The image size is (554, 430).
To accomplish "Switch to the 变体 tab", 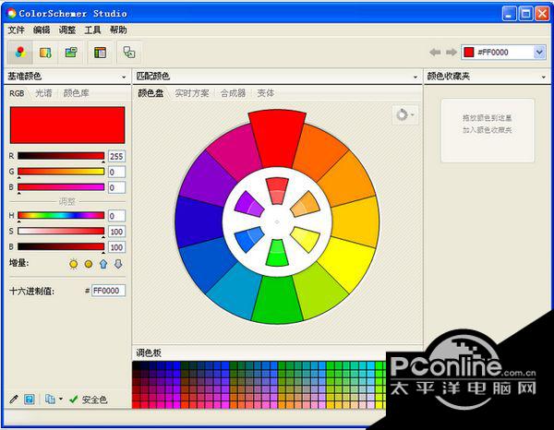I will (266, 93).
